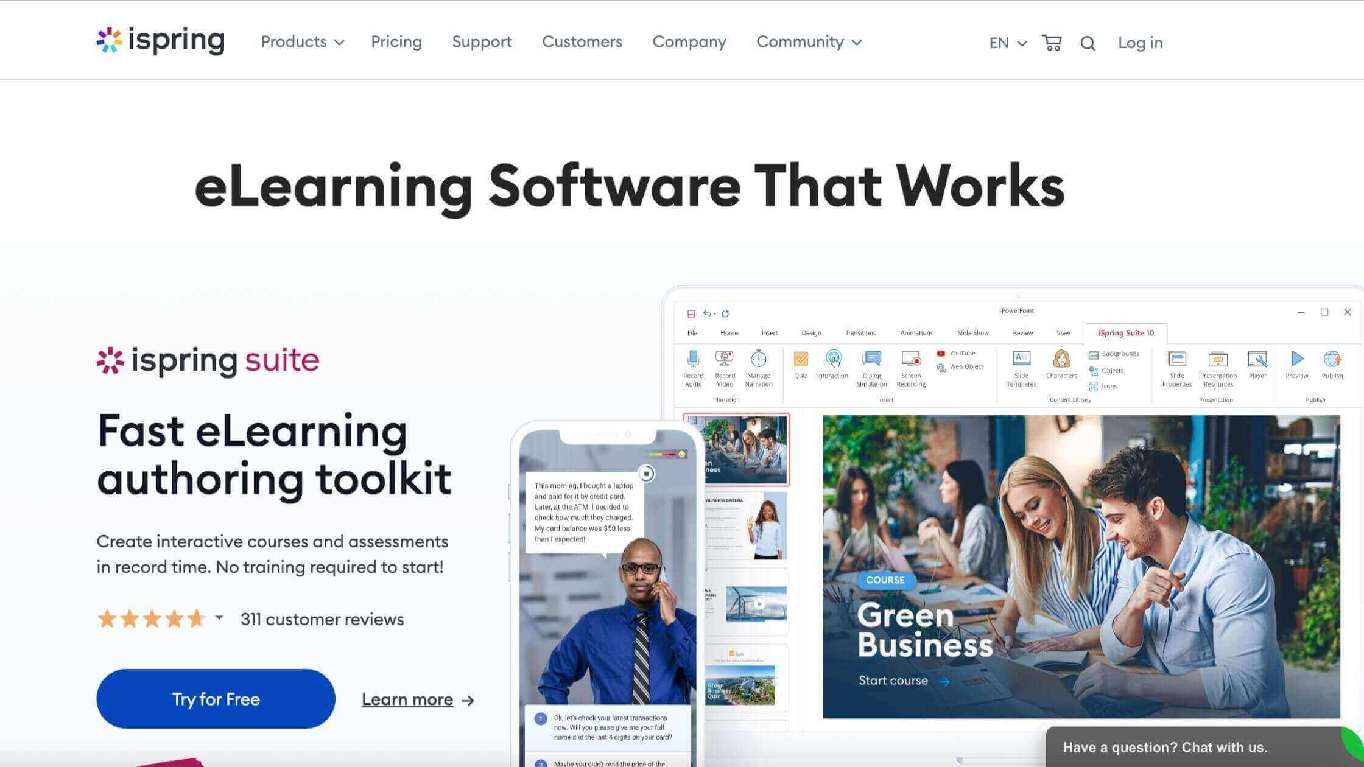
Task: Click the Try for Free button
Action: [216, 699]
